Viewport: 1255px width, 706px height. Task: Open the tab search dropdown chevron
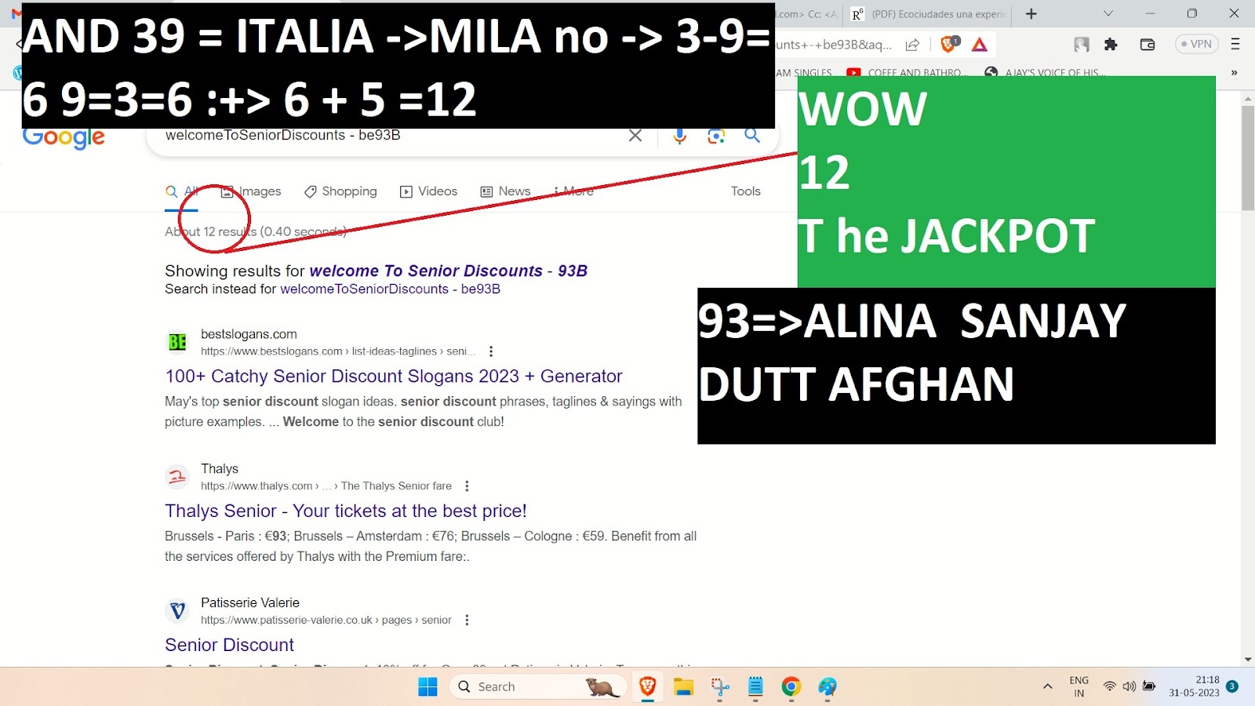pos(1108,13)
